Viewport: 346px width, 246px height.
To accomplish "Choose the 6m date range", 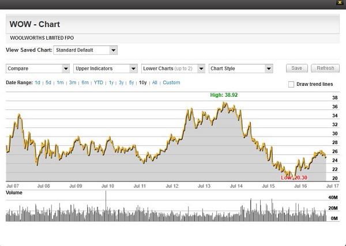I will click(85, 83).
